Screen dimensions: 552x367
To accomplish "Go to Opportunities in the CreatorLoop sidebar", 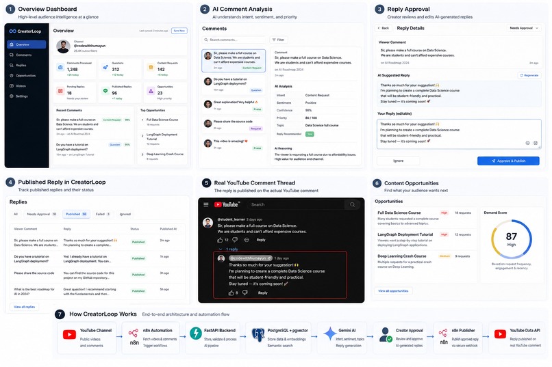I will click(27, 75).
